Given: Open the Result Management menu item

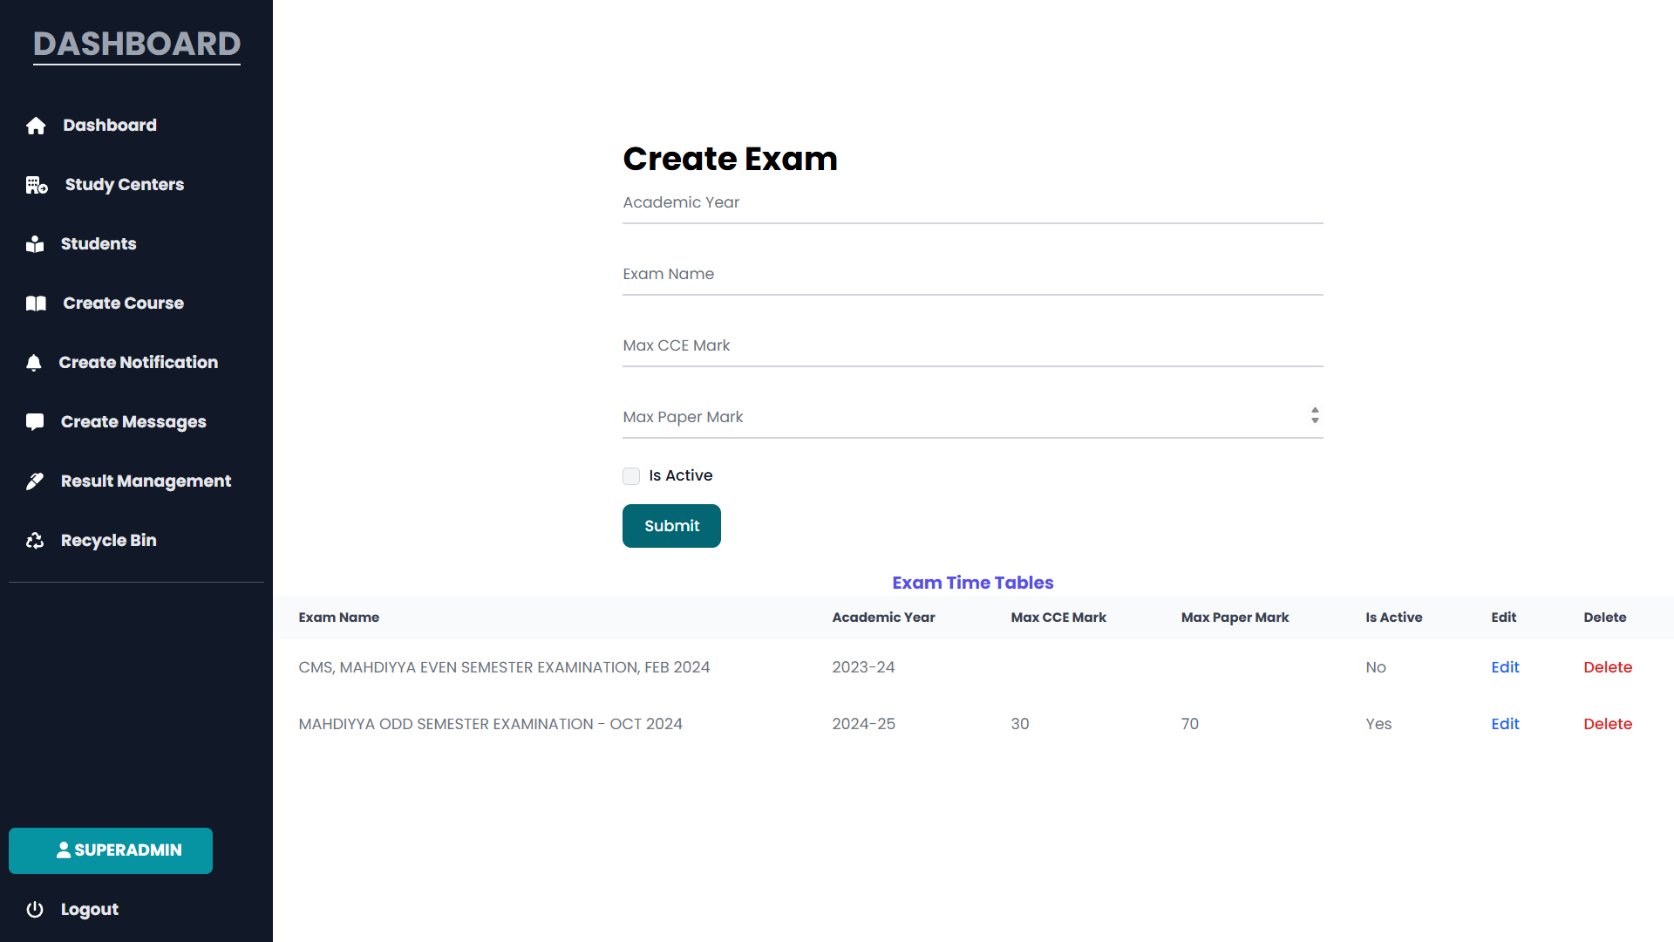Looking at the screenshot, I should pyautogui.click(x=146, y=481).
